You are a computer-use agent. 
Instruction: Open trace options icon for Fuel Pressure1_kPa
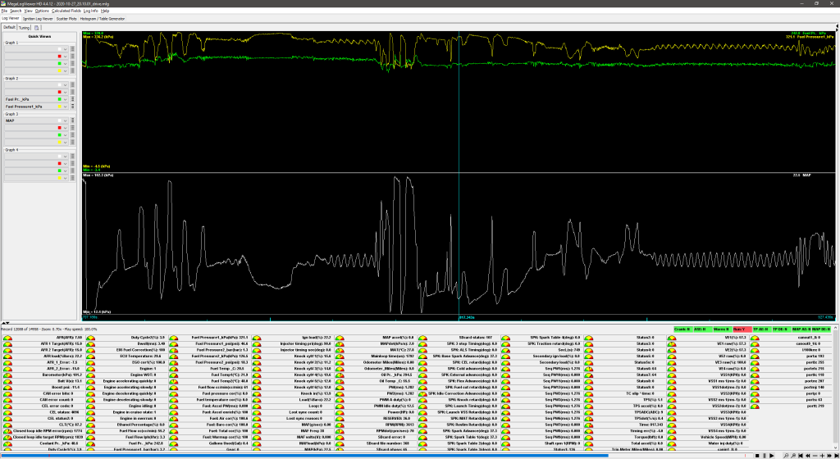72,107
